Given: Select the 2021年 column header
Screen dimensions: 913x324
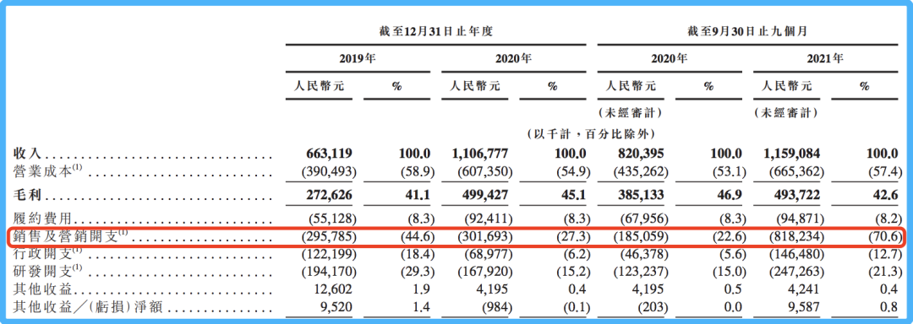Looking at the screenshot, I should tap(826, 59).
